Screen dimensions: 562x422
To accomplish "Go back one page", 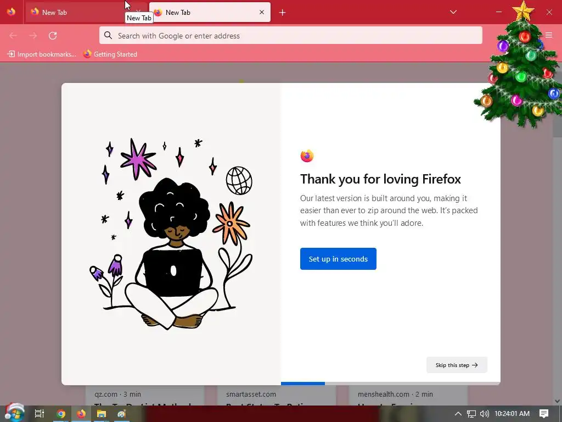I will [13, 36].
